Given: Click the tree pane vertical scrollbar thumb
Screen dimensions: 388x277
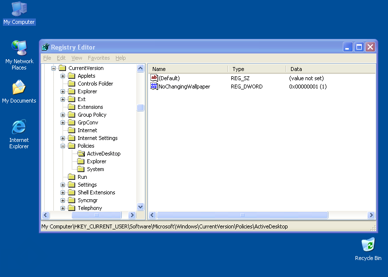Looking at the screenshot, I should 140,107.
